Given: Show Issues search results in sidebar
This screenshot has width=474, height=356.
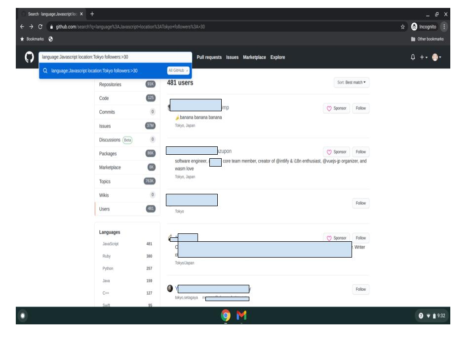Looking at the screenshot, I should [x=127, y=126].
